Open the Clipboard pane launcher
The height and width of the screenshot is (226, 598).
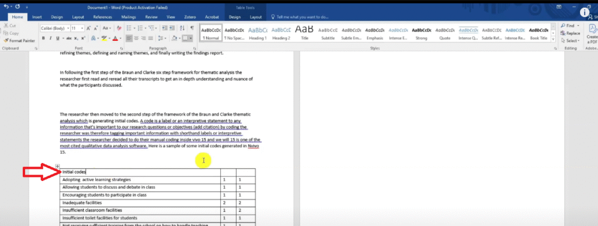(x=36, y=49)
